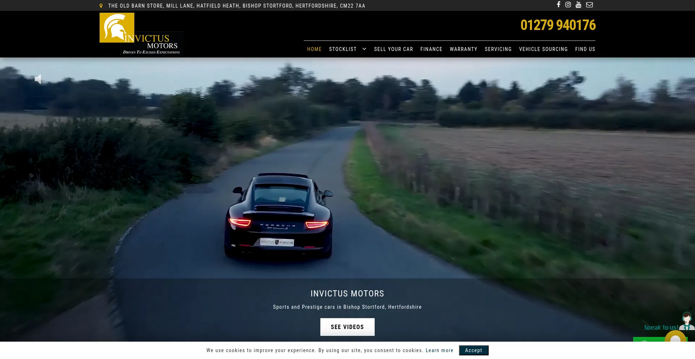Click the Invictus Motors helmet logo

click(x=117, y=28)
